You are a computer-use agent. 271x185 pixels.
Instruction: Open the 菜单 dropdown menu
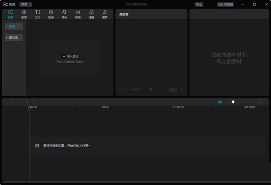coord(25,4)
